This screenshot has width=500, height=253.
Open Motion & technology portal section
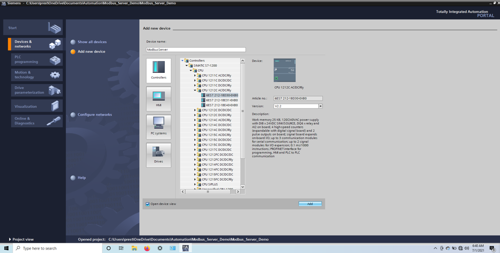point(36,75)
